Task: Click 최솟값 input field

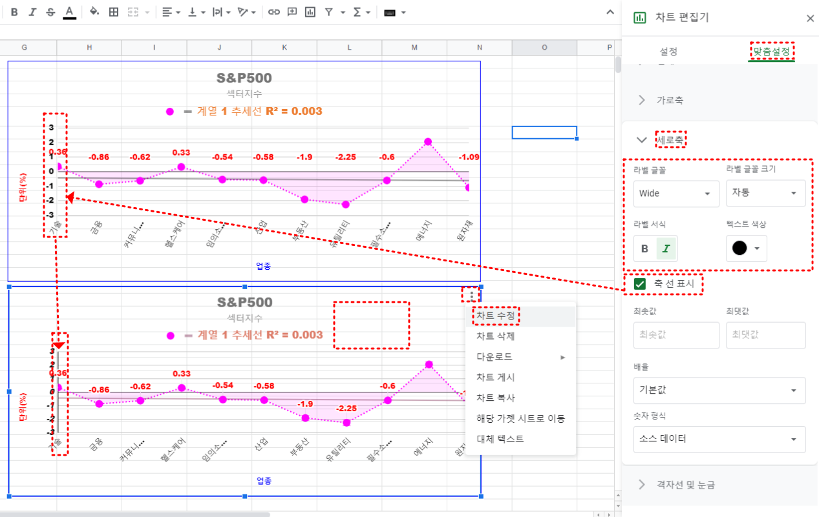Action: tap(676, 335)
